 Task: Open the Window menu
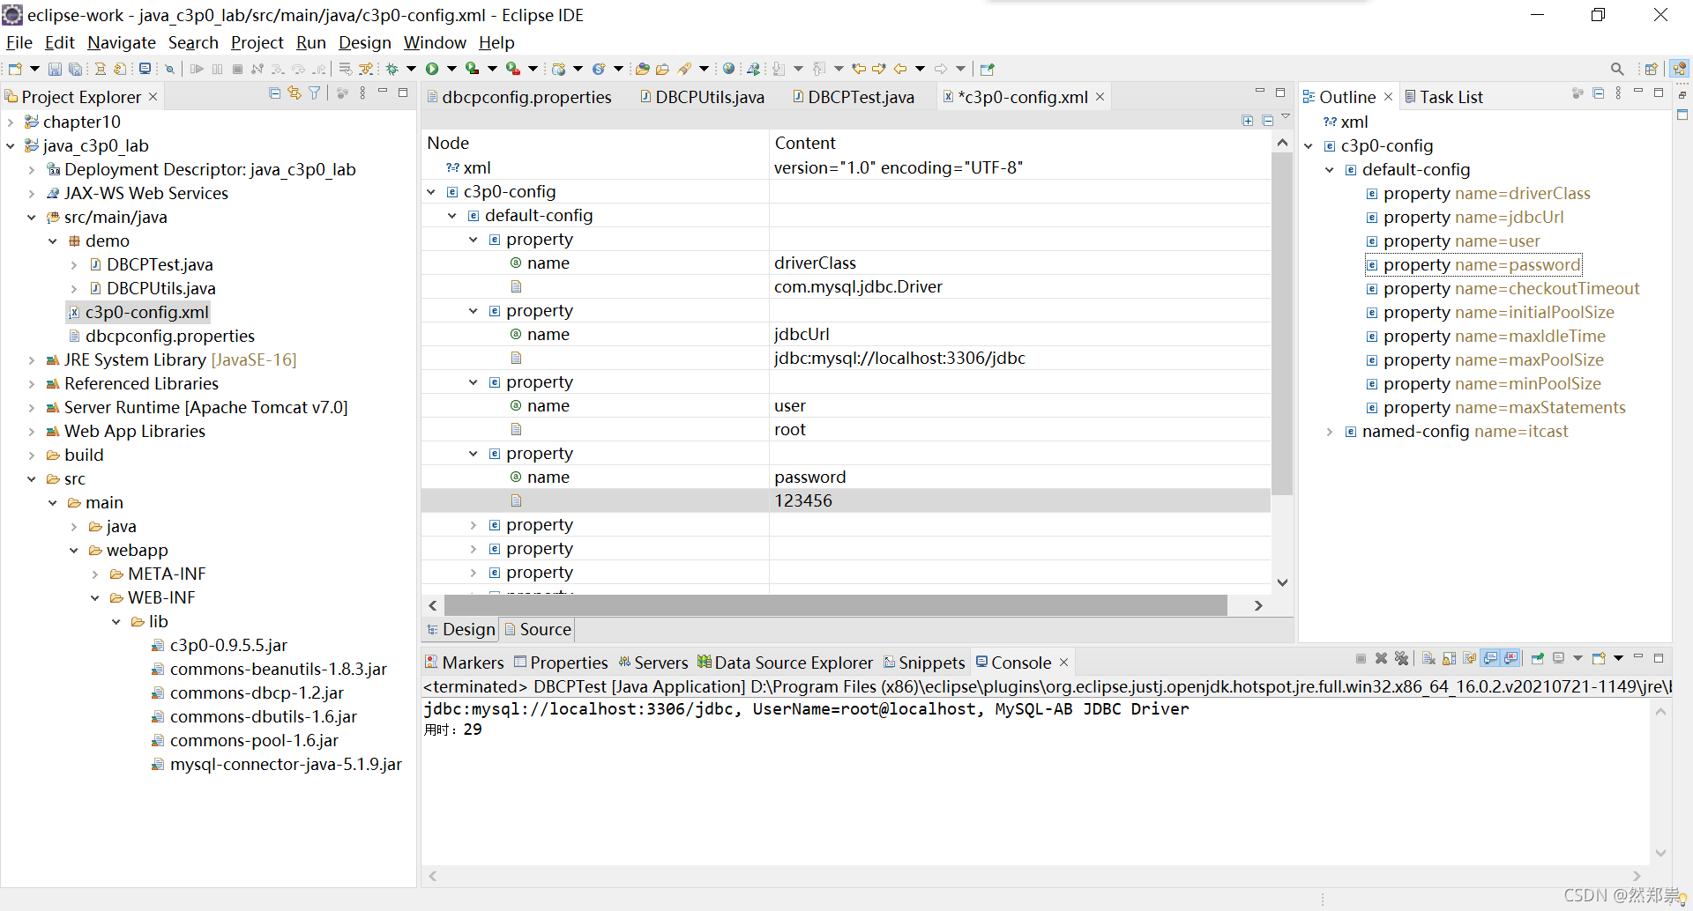pyautogui.click(x=434, y=42)
